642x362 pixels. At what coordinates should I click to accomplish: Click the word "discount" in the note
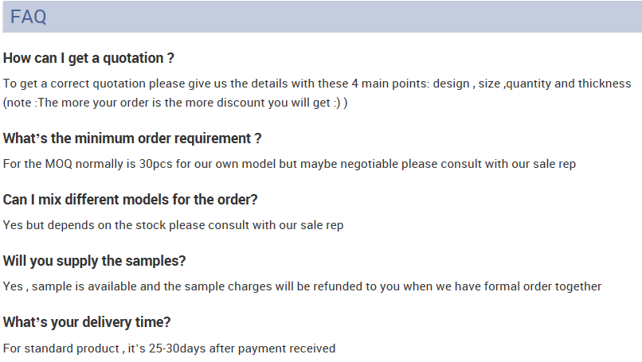(x=246, y=103)
